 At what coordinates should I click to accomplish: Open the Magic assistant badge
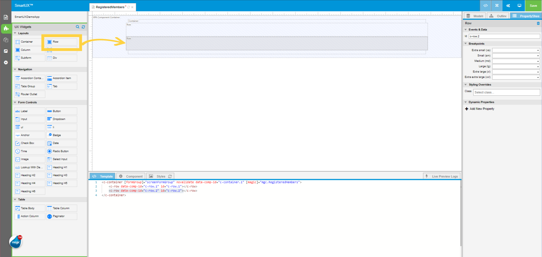[x=16, y=242]
